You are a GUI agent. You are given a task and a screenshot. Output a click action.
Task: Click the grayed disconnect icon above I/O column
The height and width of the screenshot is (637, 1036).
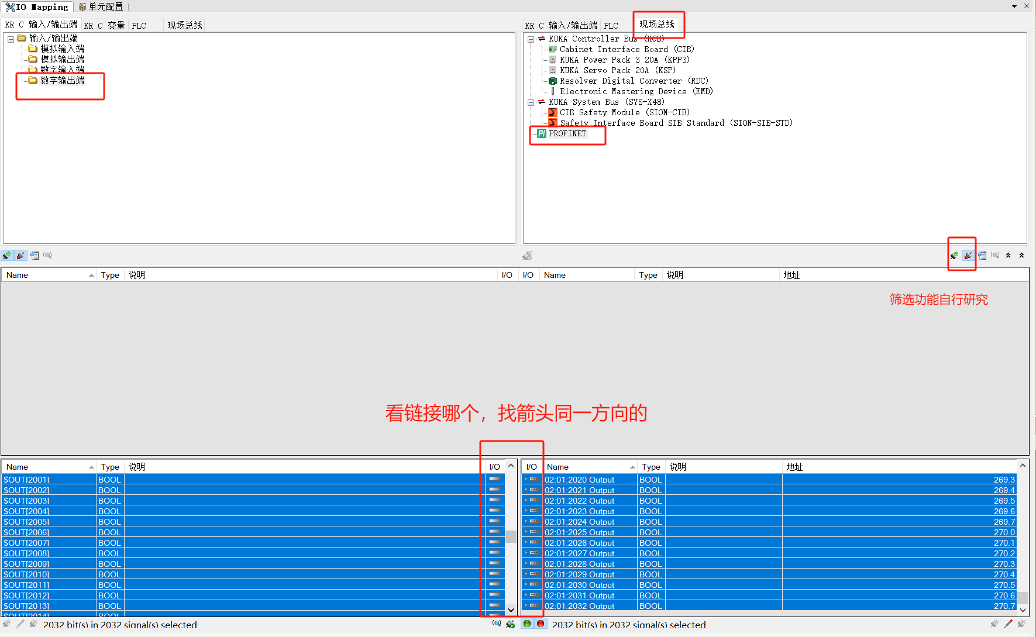pyautogui.click(x=527, y=256)
